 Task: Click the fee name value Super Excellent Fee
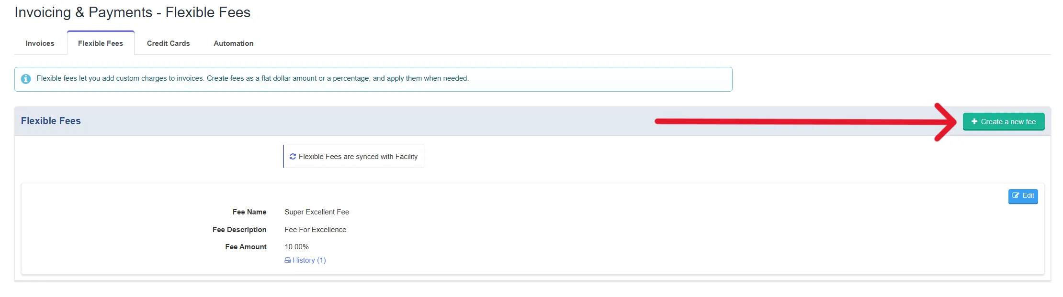(x=317, y=212)
